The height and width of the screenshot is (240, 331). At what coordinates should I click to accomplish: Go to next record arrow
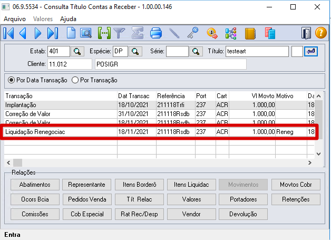point(37,33)
